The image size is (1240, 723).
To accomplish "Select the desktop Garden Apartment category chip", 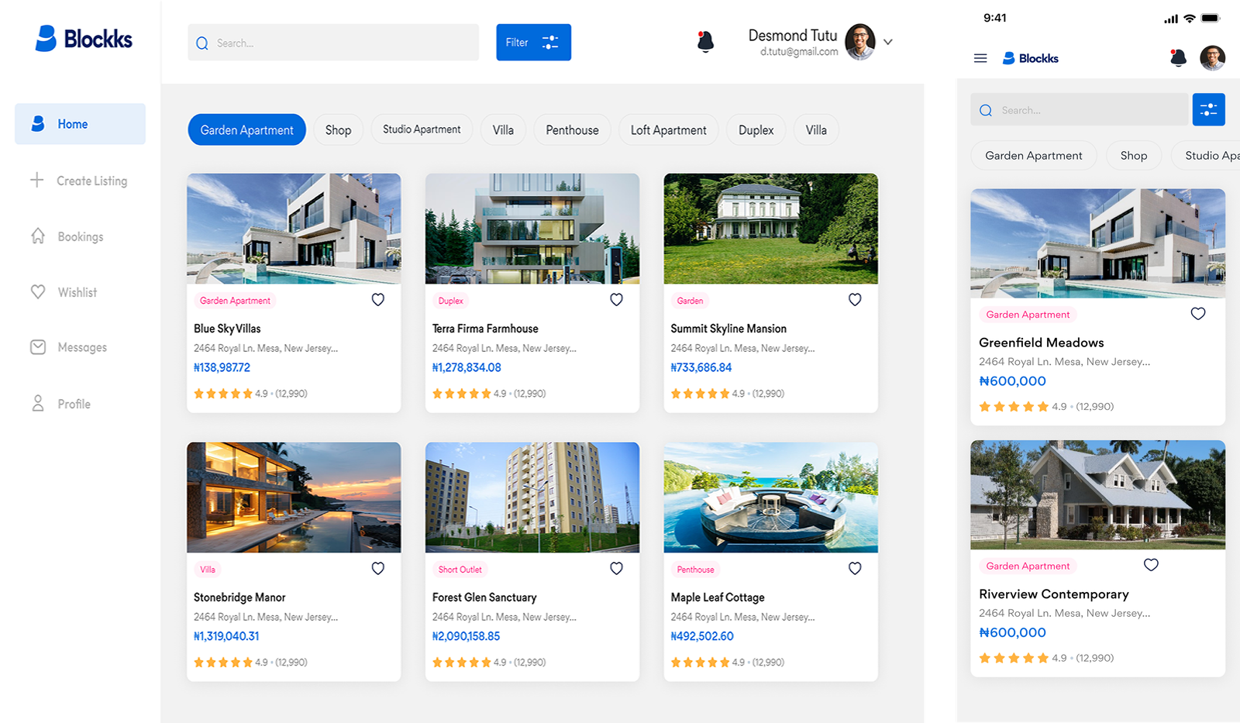I will coord(246,130).
